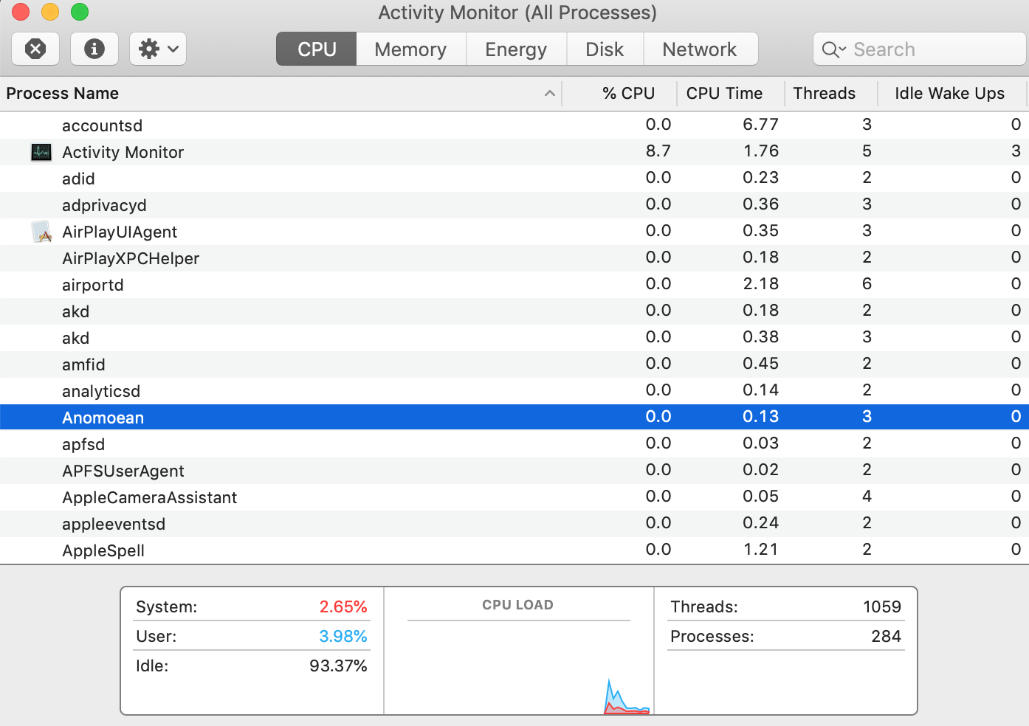Select the apfsd process row
Screen dimensions: 1029x726
[514, 444]
